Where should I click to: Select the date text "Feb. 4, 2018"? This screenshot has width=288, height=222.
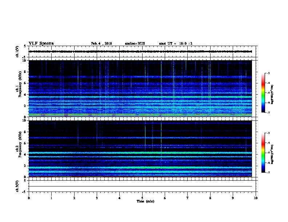[x=101, y=44]
